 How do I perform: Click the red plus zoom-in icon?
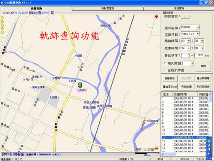pos(156,17)
